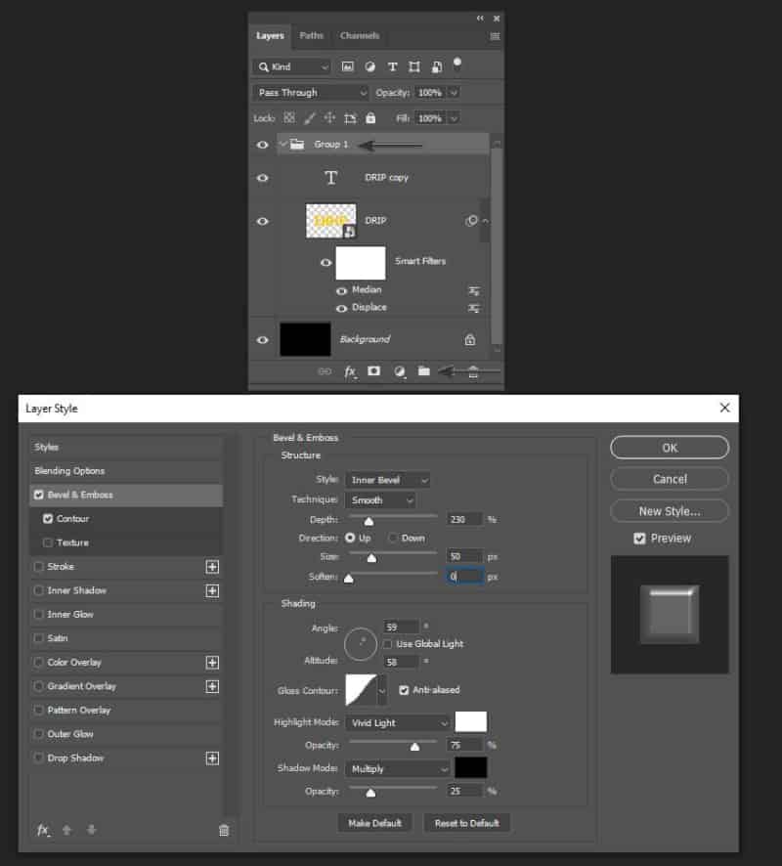782x866 pixels.
Task: Filter layers by pixel layer icon
Action: point(347,66)
